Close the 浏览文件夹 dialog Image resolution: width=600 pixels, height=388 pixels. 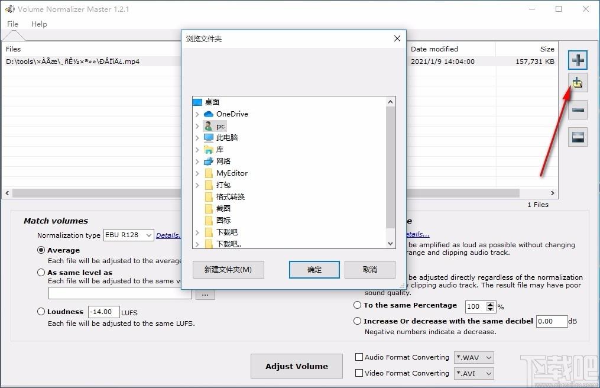(397, 38)
